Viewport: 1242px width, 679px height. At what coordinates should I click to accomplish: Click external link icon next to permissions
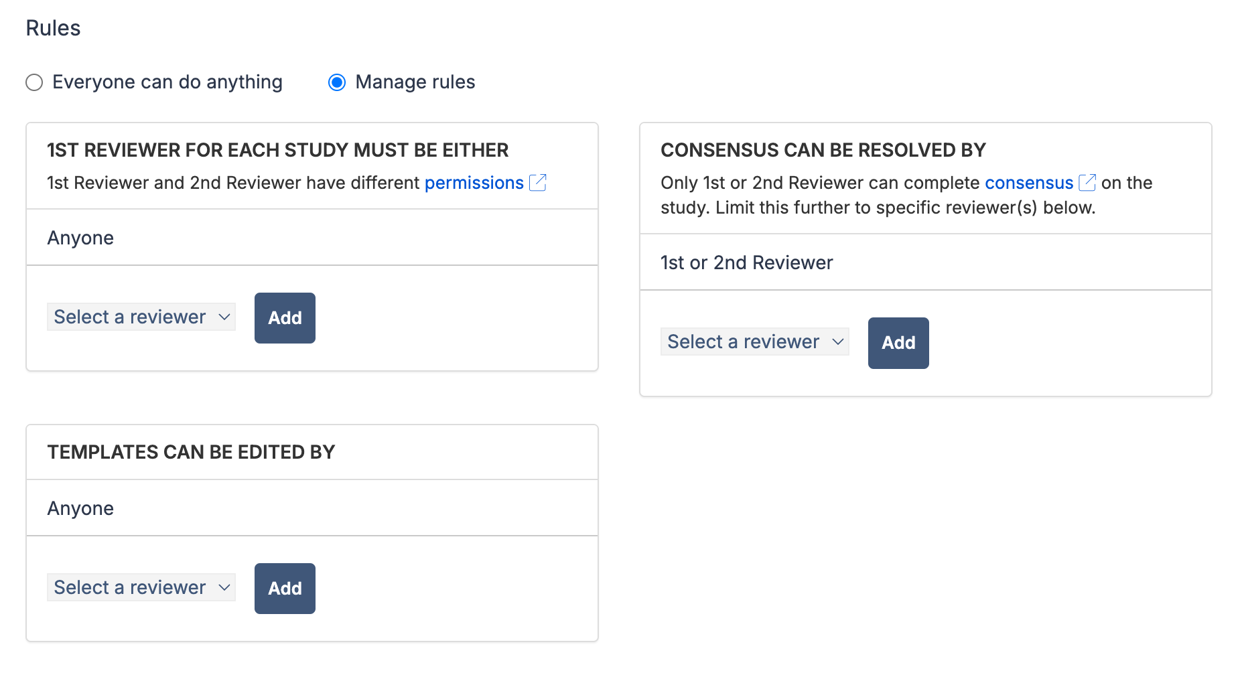(538, 183)
